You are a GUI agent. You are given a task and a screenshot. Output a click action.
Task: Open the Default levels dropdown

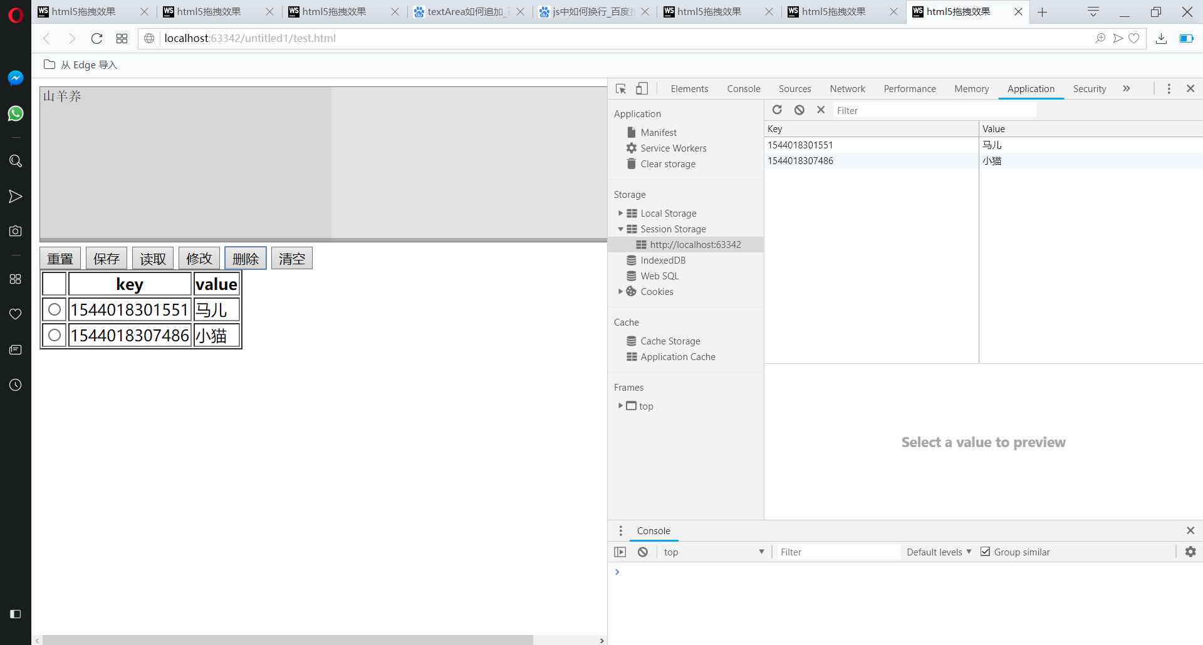click(x=939, y=552)
